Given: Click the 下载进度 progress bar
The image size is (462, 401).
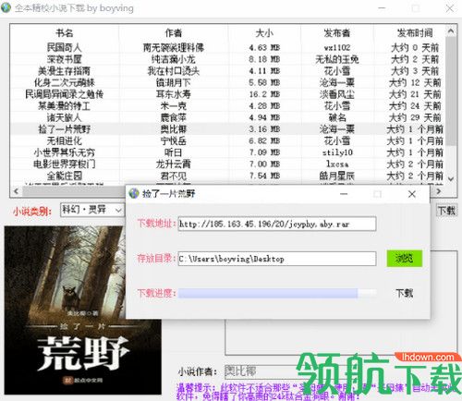Looking at the screenshot, I should click(x=277, y=293).
